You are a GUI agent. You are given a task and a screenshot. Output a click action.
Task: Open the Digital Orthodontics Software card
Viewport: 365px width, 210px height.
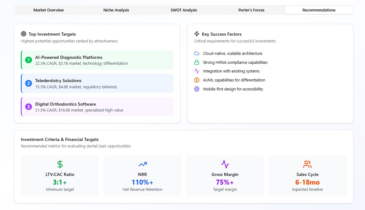[97, 107]
